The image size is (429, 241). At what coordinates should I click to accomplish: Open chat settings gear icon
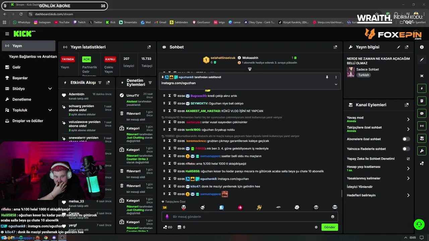(316, 227)
